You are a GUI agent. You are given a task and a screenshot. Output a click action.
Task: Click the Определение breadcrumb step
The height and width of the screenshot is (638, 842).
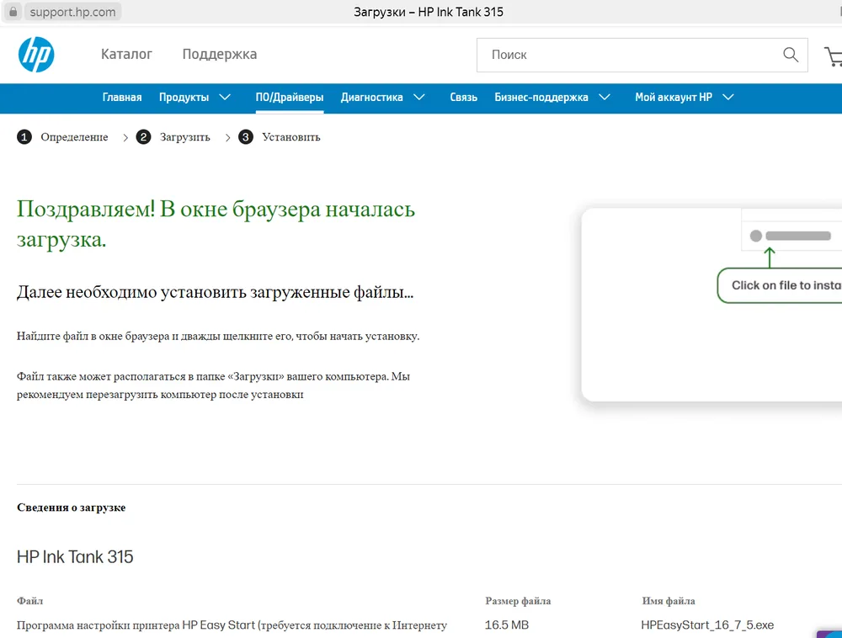tap(74, 137)
